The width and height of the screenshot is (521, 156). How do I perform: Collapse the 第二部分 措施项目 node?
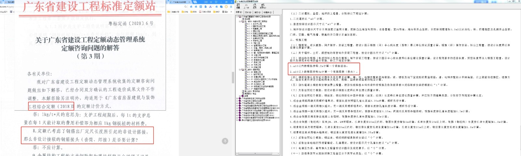[240, 69]
